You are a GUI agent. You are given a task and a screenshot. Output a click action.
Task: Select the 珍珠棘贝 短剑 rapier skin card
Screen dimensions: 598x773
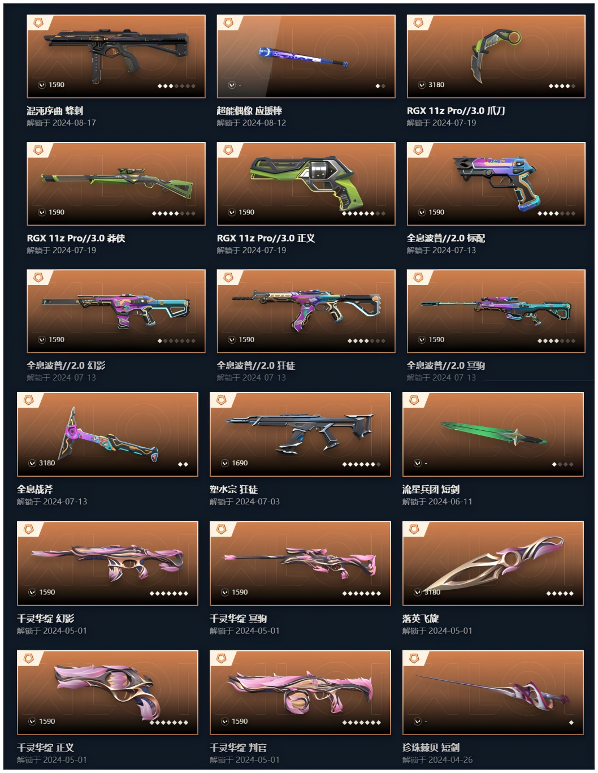point(493,692)
